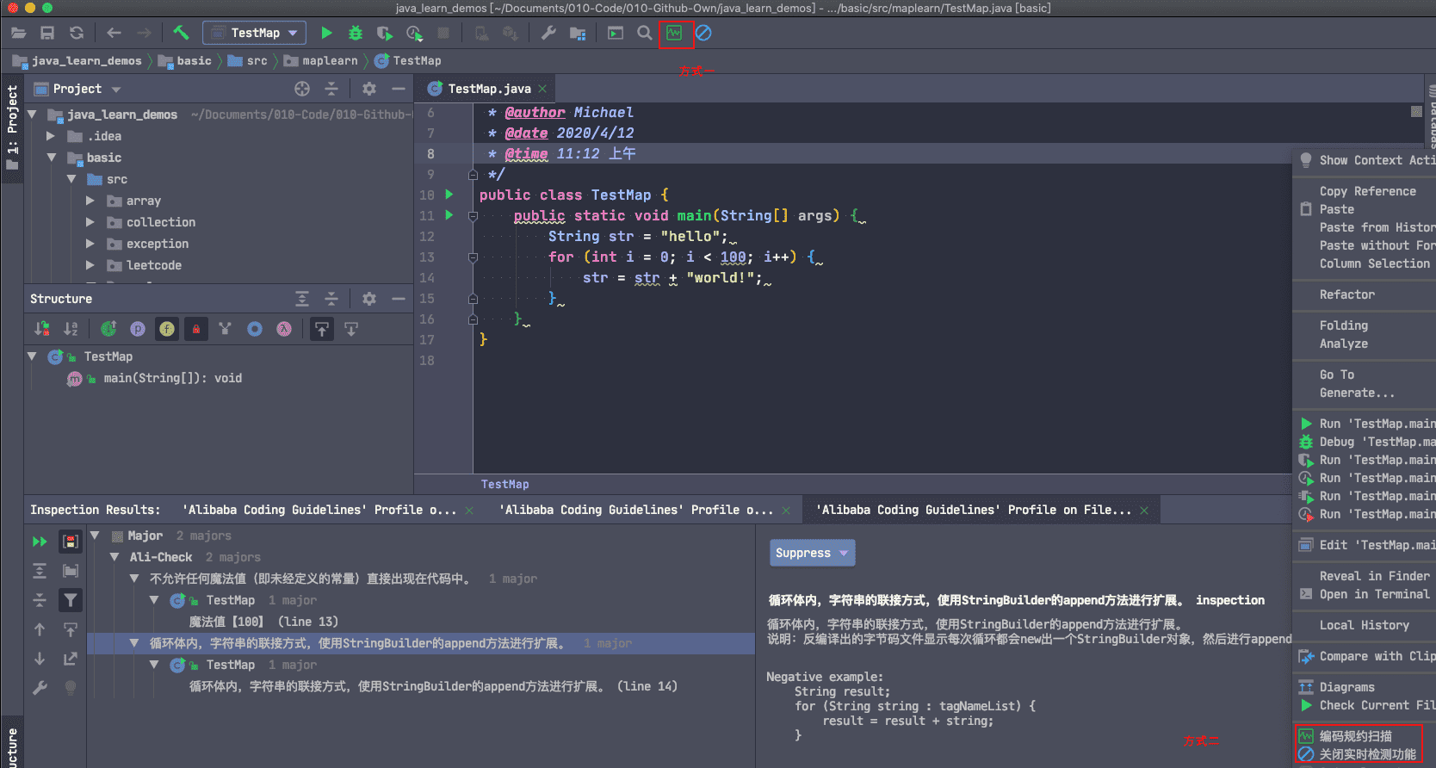Go to next problem down arrow in inspections
This screenshot has height=768, width=1436.
coord(40,659)
